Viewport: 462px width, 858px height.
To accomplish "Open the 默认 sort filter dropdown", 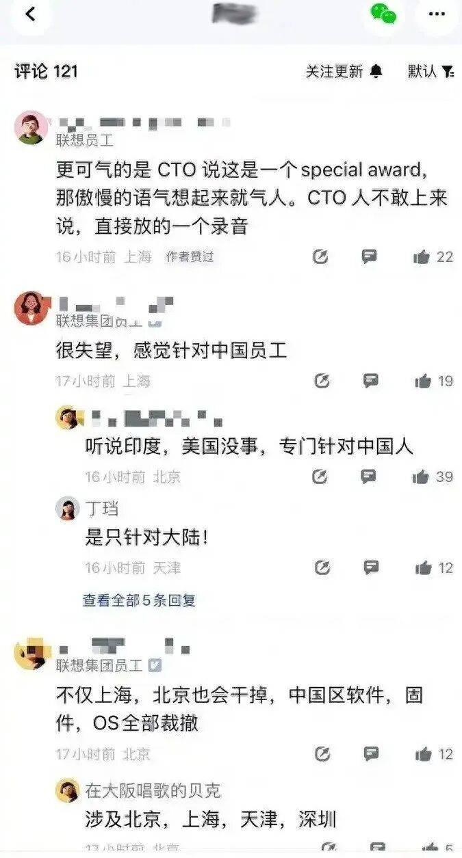I will click(431, 71).
